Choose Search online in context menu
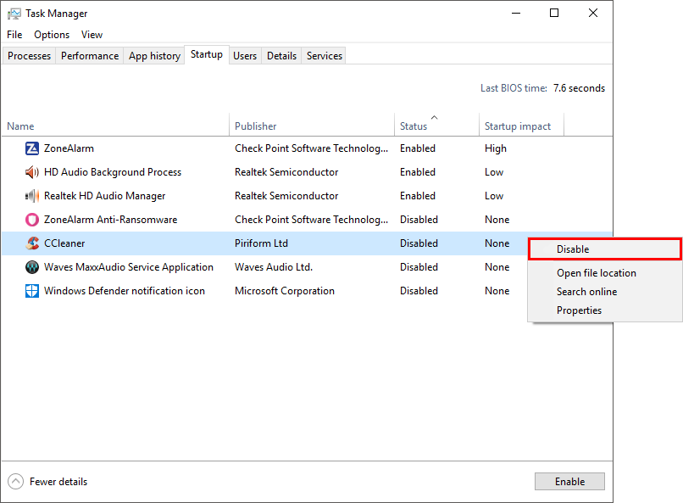The width and height of the screenshot is (683, 503). coord(604,292)
